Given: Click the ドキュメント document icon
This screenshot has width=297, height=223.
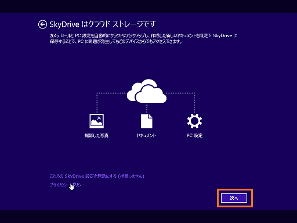Looking at the screenshot, I should point(147,121).
